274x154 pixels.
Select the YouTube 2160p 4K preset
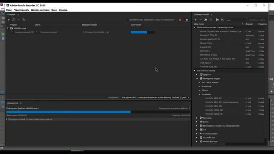[214, 114]
